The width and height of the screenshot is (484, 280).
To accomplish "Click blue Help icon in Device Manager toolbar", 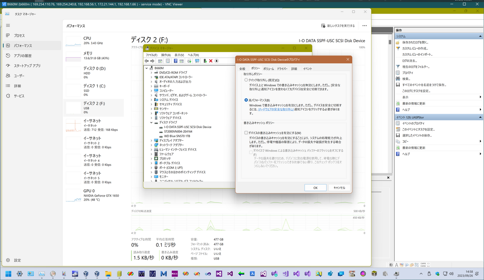I will pyautogui.click(x=175, y=61).
